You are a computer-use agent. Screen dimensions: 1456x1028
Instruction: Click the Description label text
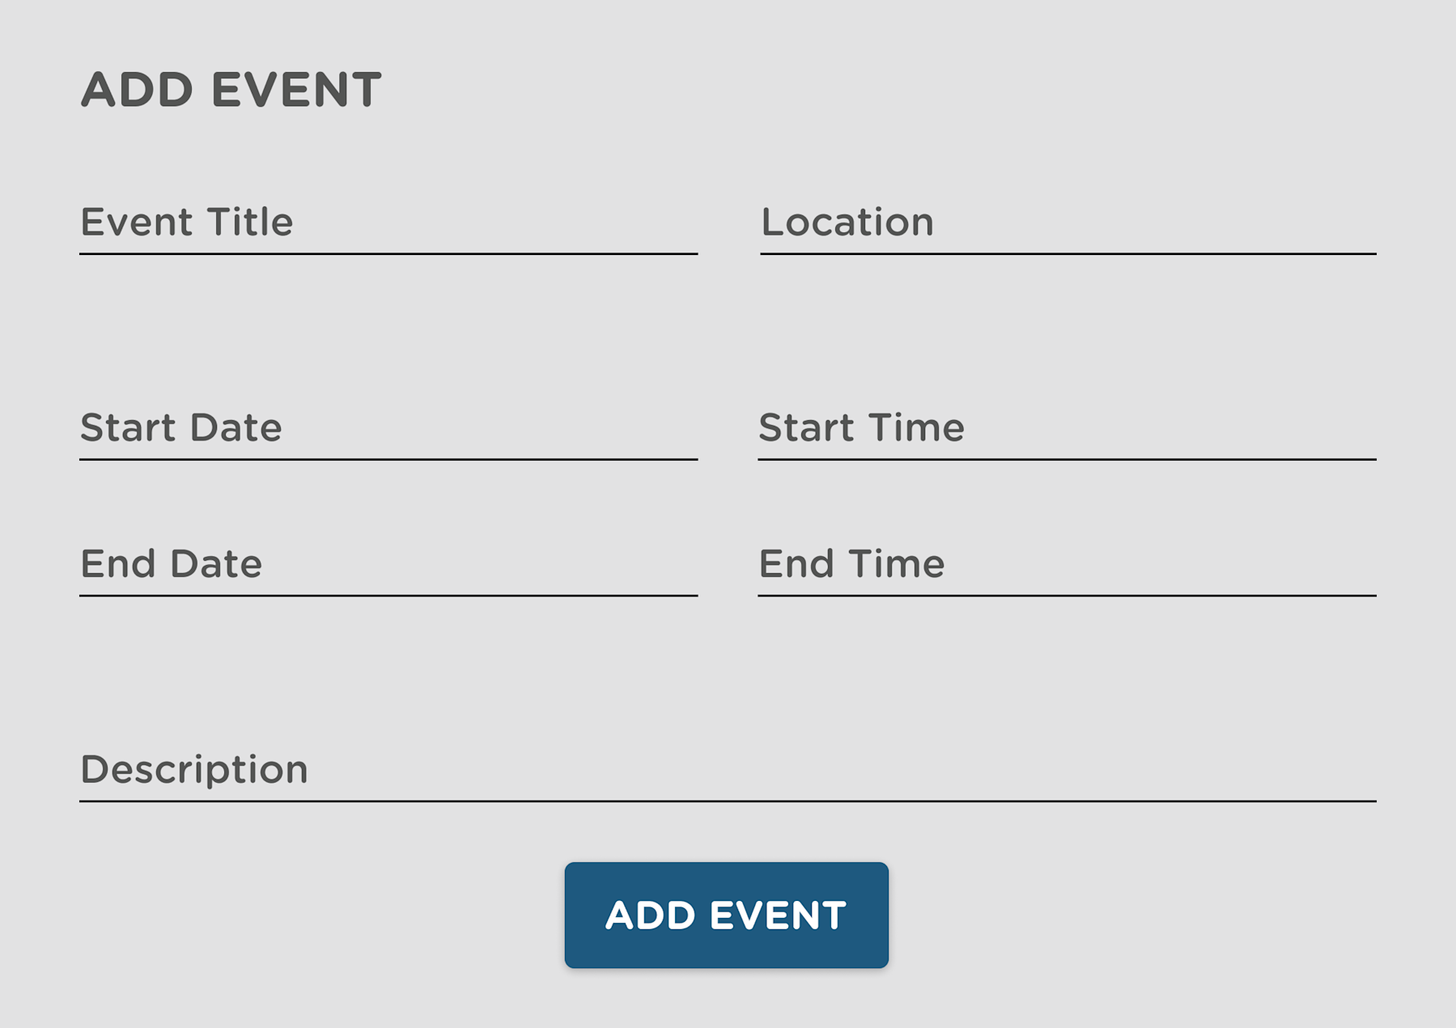click(x=193, y=769)
